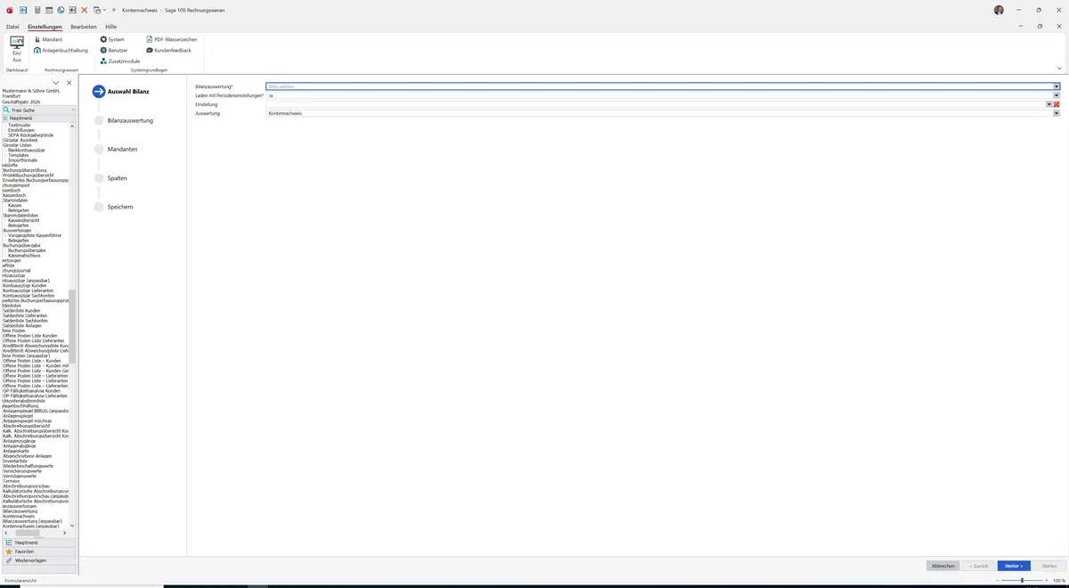Switch to the Bearbeiten ribbon tab
The image size is (1069, 588).
[84, 27]
